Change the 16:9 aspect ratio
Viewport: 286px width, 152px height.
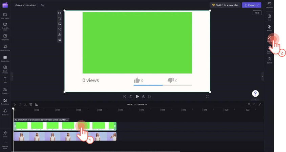pyautogui.click(x=257, y=13)
